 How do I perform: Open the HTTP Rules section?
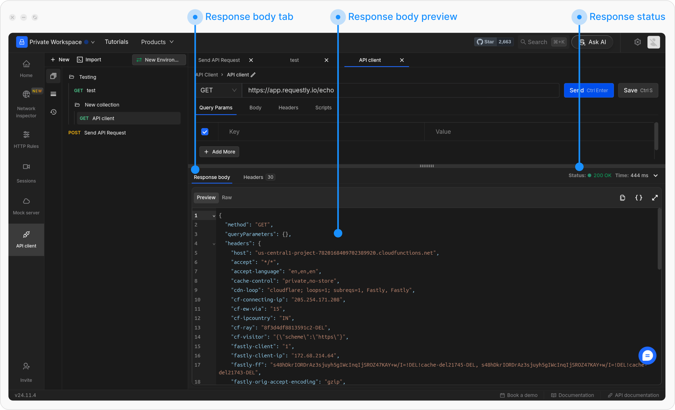coord(26,140)
